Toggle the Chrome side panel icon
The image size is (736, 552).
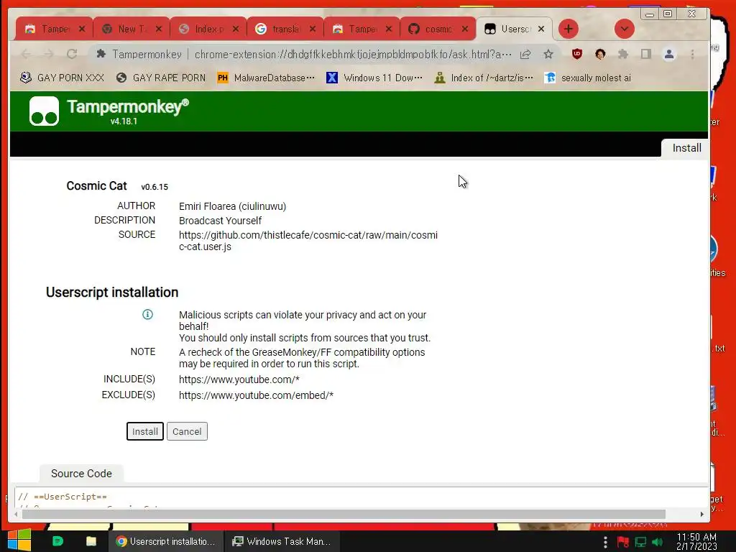[646, 54]
